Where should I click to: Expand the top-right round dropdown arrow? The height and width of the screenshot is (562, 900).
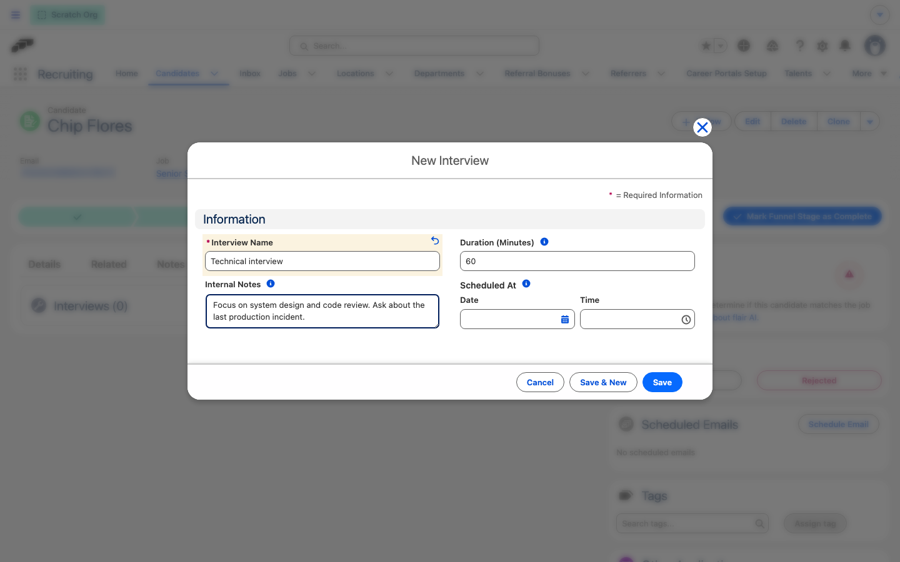[880, 15]
